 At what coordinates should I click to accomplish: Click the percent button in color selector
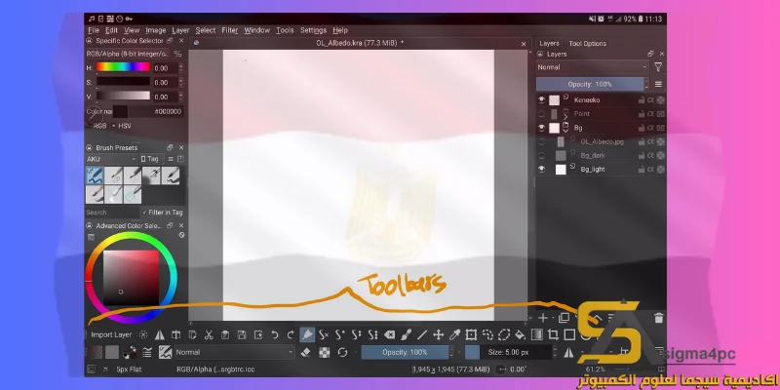coord(177,54)
